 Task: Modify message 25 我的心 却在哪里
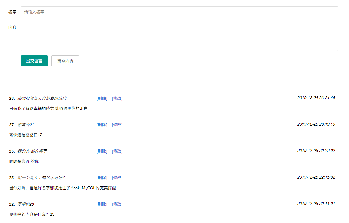(x=117, y=151)
